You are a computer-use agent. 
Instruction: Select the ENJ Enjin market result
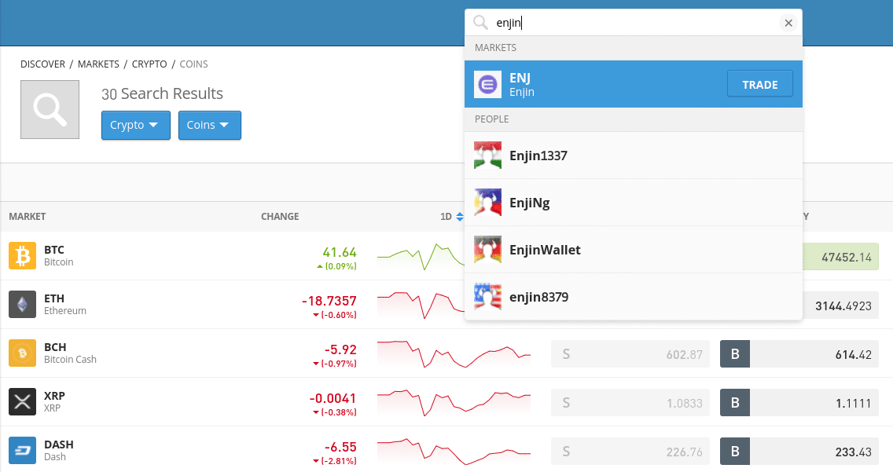(634, 84)
